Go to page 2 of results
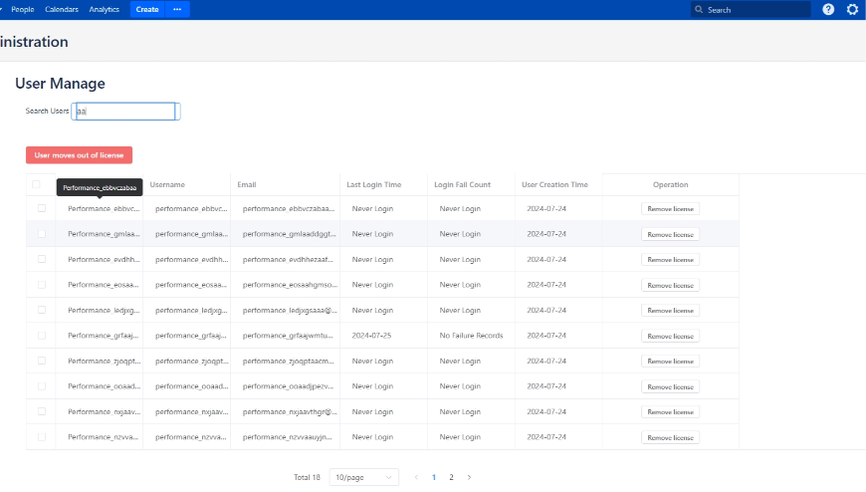This screenshot has width=866, height=492. (x=451, y=477)
